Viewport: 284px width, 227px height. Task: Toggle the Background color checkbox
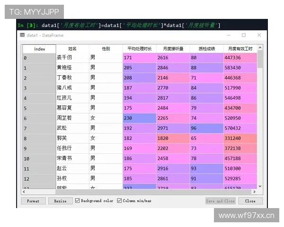[77, 201]
